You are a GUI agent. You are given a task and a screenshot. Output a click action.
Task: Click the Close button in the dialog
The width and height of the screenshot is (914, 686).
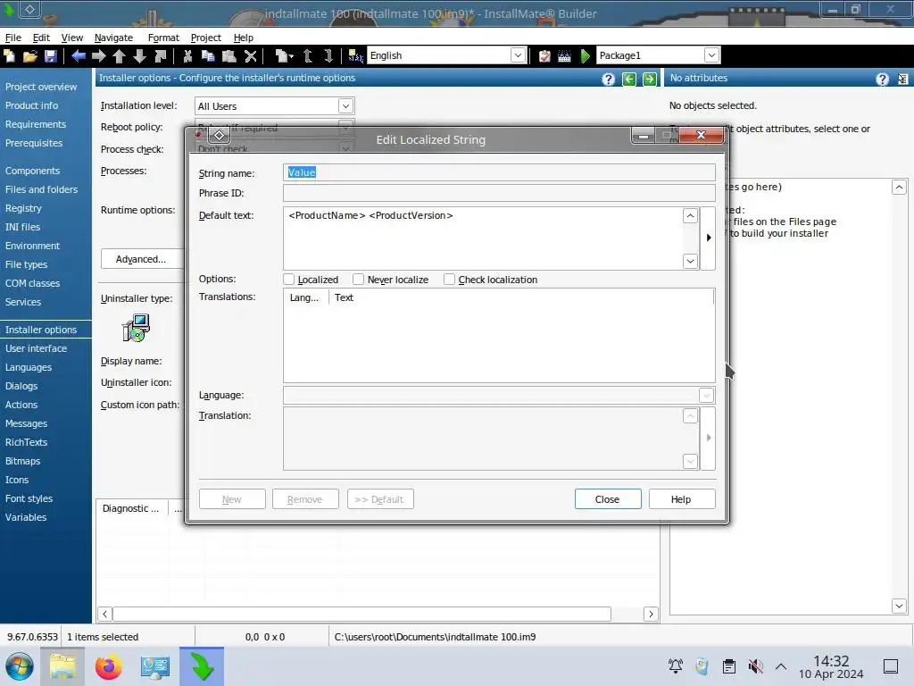pos(607,499)
